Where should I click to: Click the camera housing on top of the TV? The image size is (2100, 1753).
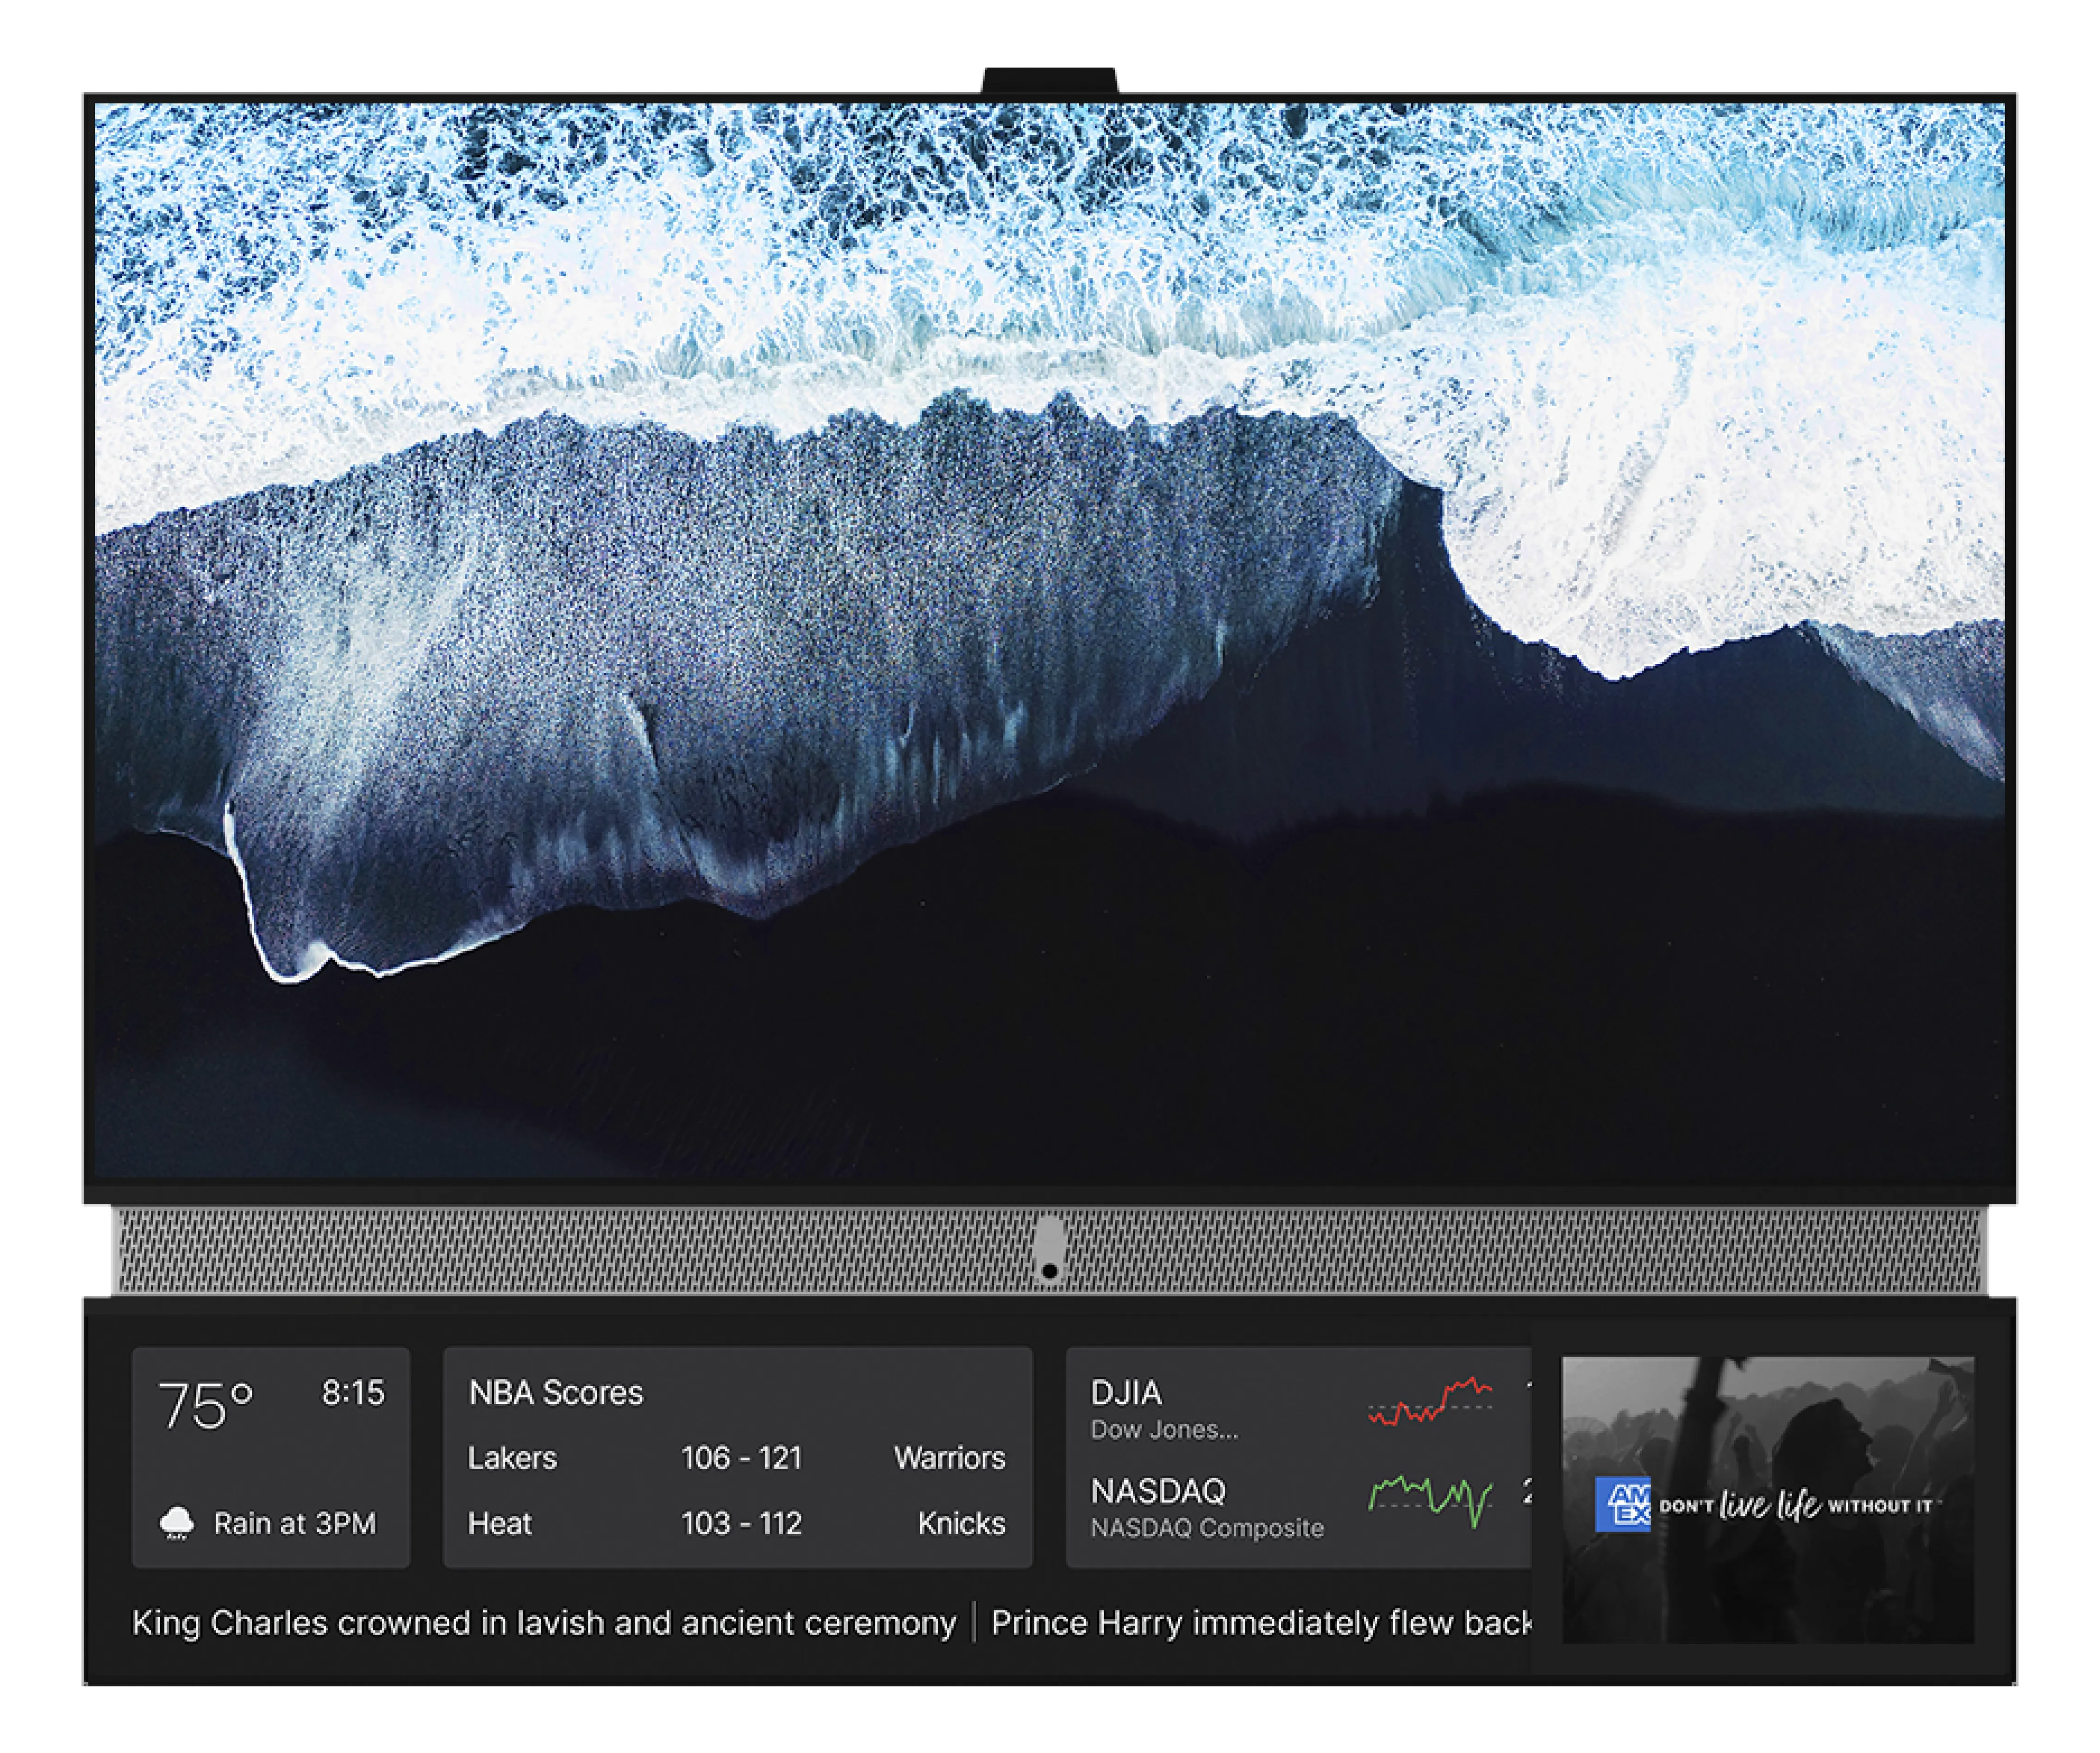1049,80
